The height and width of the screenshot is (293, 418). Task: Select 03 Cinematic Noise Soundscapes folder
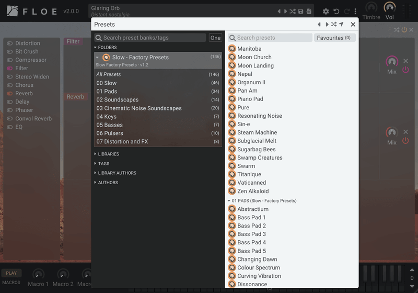tap(158, 108)
